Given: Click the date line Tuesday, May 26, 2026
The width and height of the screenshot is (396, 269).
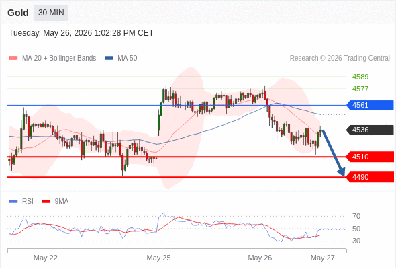Looking at the screenshot, I should (81, 33).
